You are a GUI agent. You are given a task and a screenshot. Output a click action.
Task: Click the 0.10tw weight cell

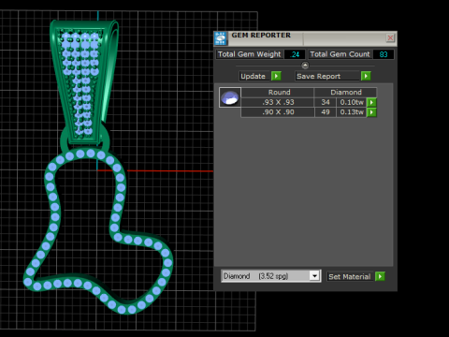coord(352,102)
